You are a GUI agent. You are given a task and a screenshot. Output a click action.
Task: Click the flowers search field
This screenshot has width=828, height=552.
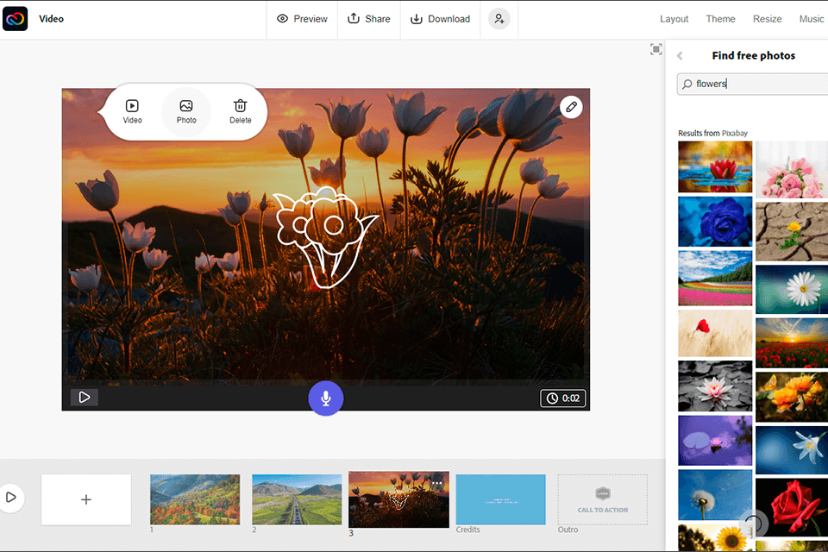pos(752,84)
